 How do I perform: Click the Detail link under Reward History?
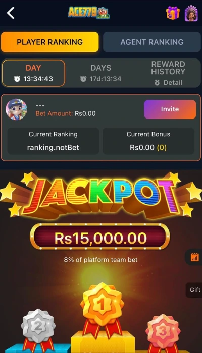click(x=168, y=83)
